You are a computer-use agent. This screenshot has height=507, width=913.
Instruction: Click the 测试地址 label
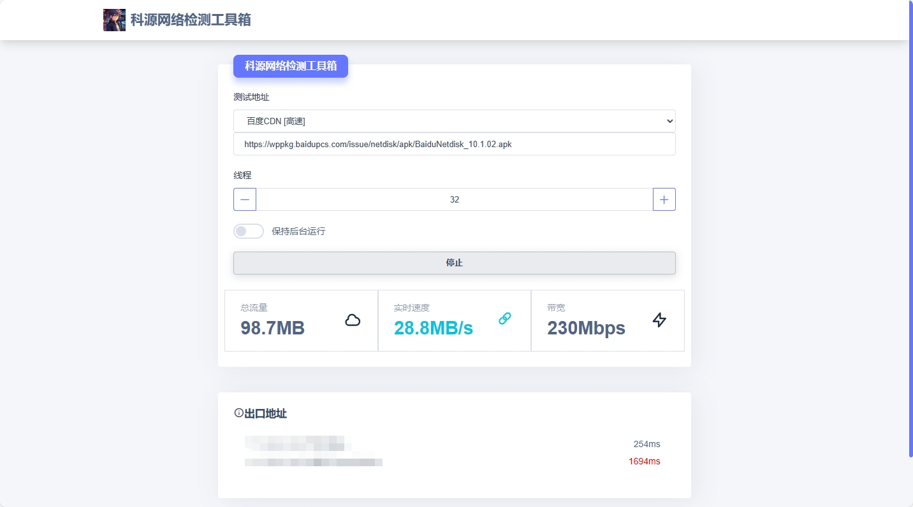point(251,97)
